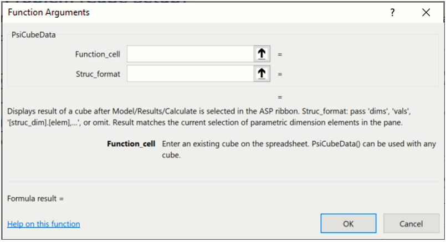Click the question mark help icon
The width and height of the screenshot is (446, 242).
click(392, 13)
